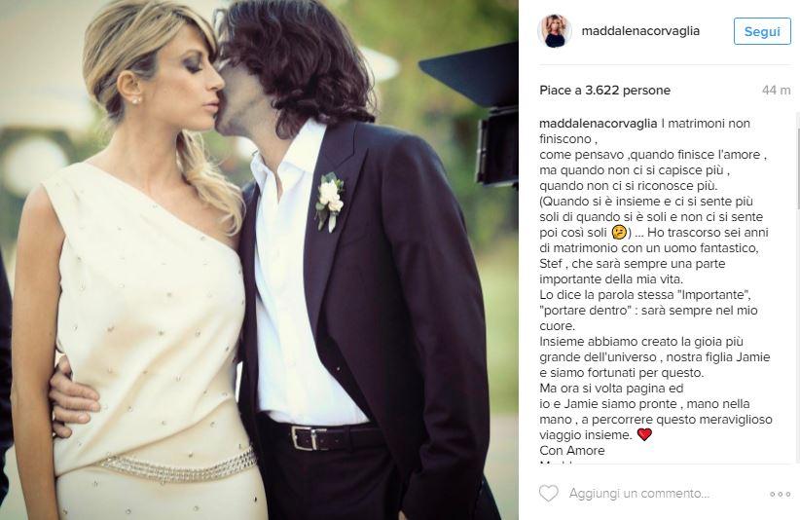Click the bold maddalenacorvaglia name in caption
800x520 pixels.
(x=598, y=124)
